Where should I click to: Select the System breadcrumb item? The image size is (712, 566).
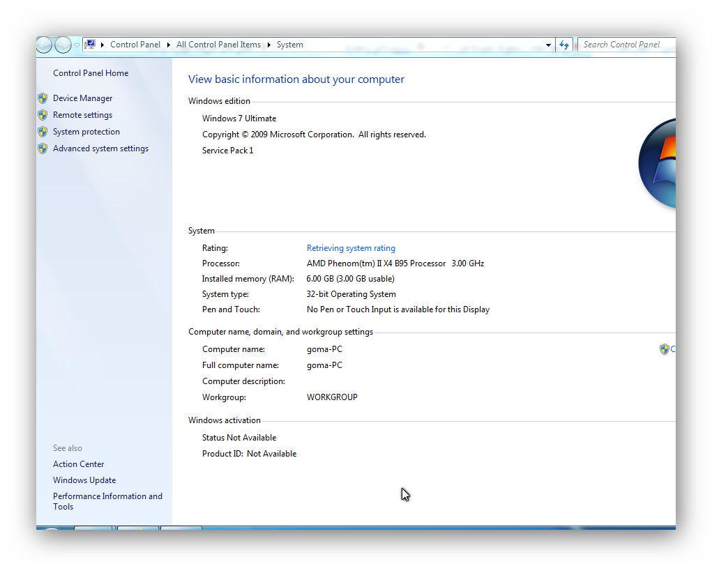click(289, 45)
